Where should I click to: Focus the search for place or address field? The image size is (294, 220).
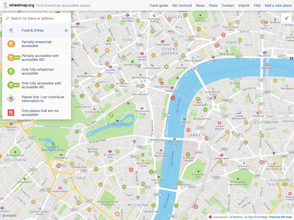(37, 18)
